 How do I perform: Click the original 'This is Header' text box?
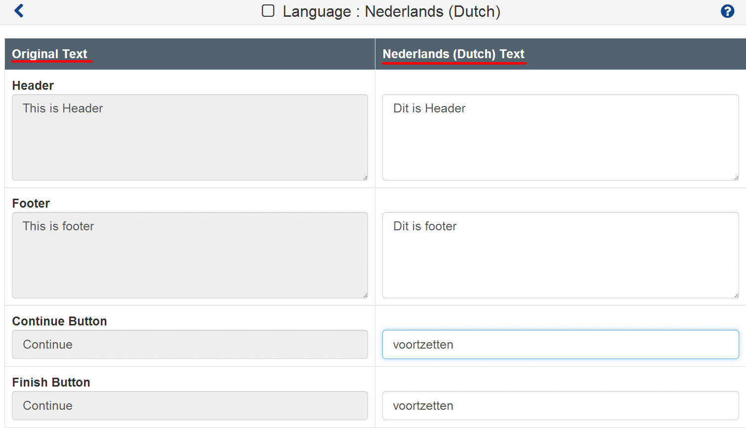pyautogui.click(x=190, y=137)
